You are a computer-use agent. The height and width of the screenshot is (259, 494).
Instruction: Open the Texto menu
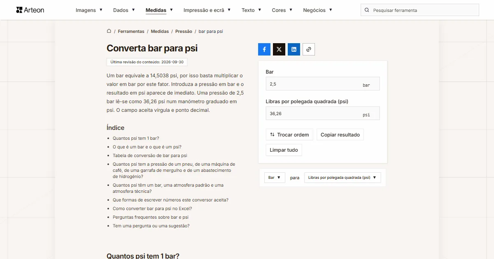(x=252, y=10)
